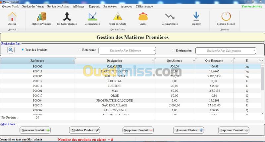
Task: Select the CALCAIRE designation cell
Action: [x=114, y=66]
